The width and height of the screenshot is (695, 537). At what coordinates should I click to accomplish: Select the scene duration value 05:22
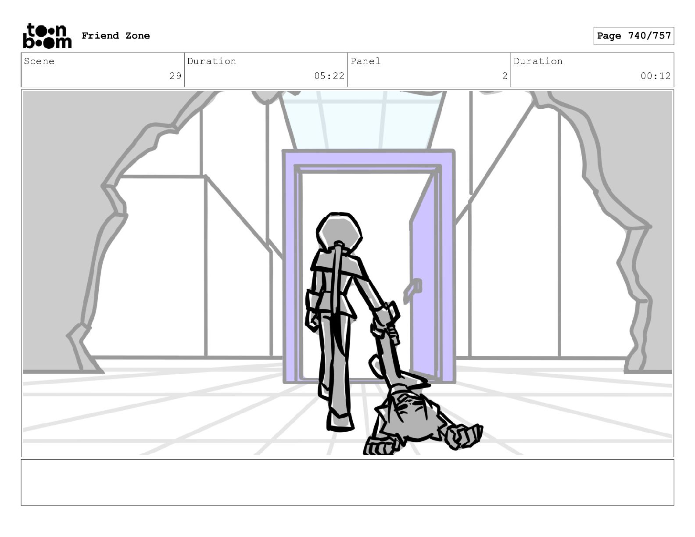click(x=329, y=76)
